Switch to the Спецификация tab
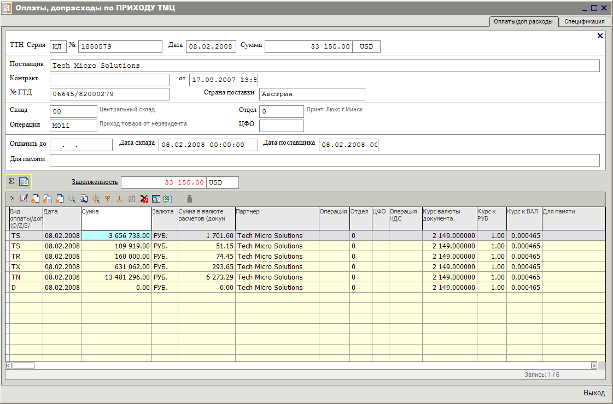 point(585,21)
